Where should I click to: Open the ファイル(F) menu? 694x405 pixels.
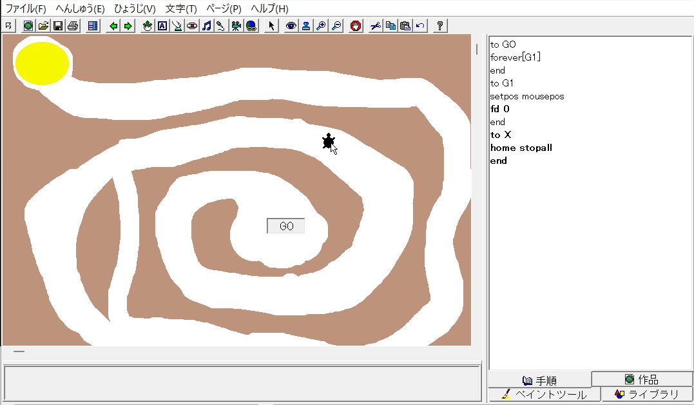click(25, 9)
